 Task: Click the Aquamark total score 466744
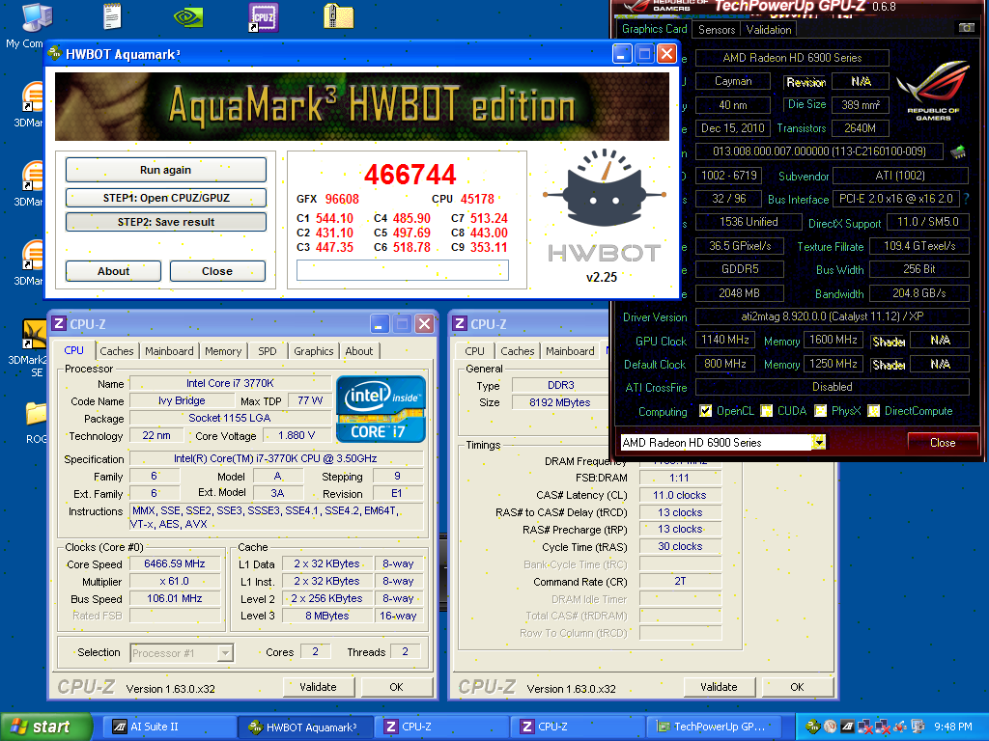pyautogui.click(x=410, y=175)
